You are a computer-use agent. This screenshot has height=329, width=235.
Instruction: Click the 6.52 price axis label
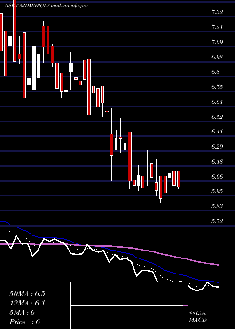tap(217, 117)
